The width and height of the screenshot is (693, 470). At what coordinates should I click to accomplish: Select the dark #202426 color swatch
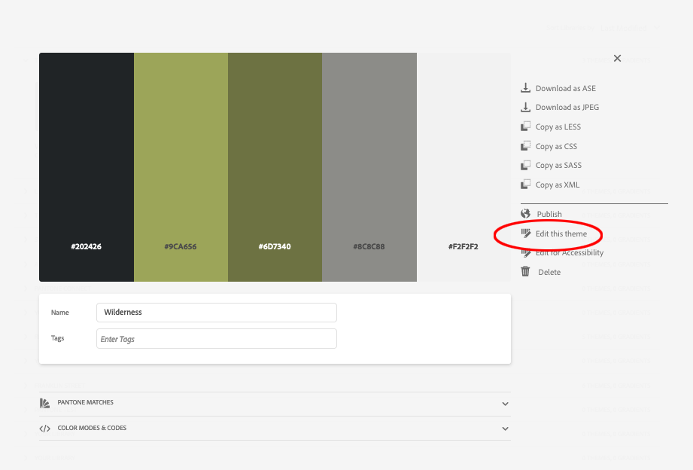pyautogui.click(x=86, y=167)
